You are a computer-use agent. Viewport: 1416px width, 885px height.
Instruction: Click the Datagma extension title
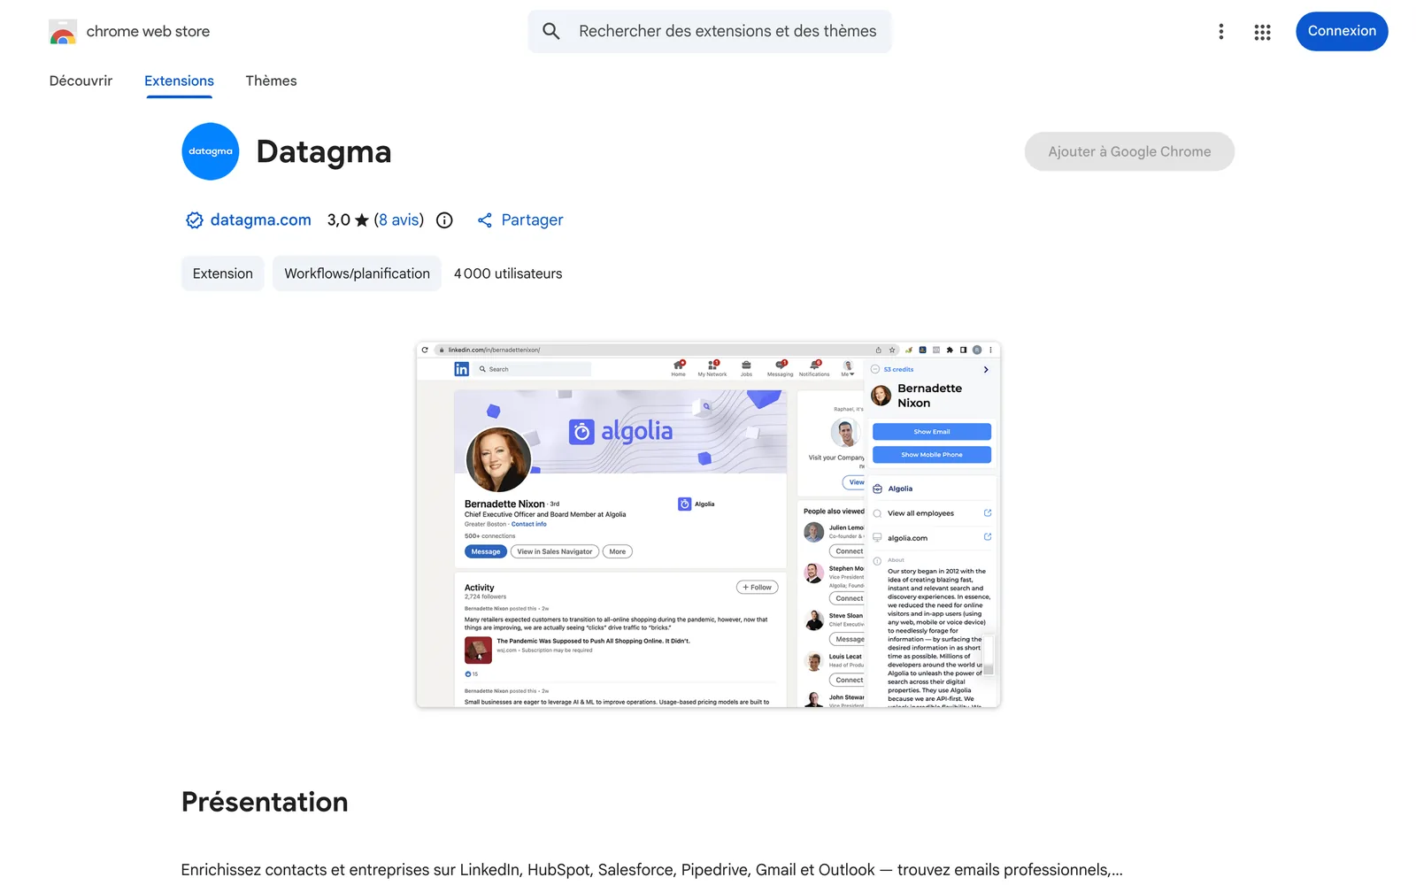point(323,151)
